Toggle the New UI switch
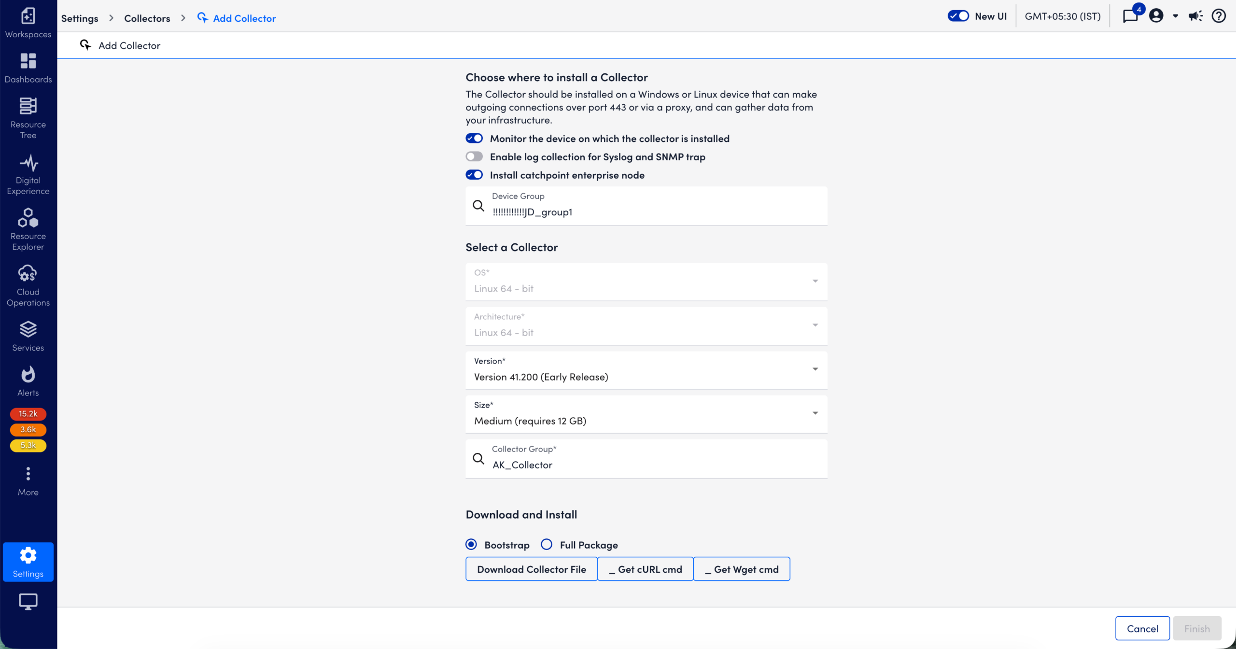The height and width of the screenshot is (649, 1236). point(958,16)
